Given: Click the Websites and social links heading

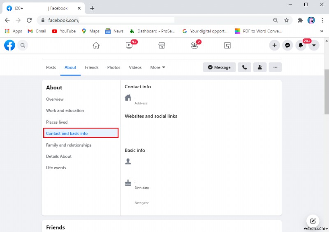Looking at the screenshot, I should click(151, 116).
